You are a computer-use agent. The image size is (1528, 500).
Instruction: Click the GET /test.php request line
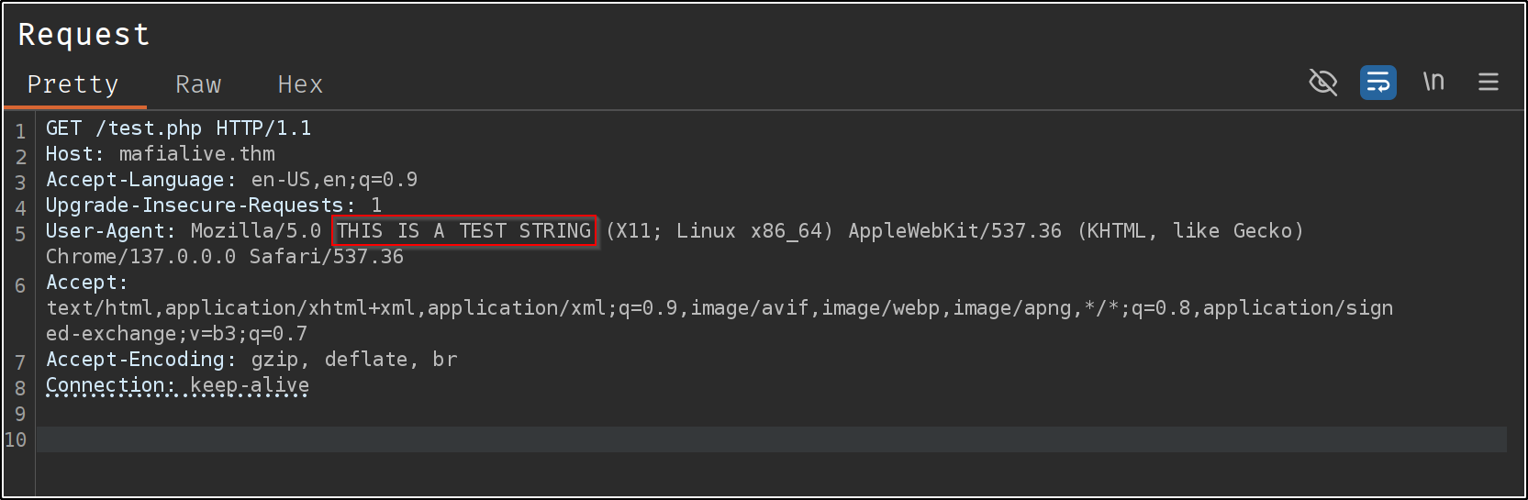tap(178, 128)
